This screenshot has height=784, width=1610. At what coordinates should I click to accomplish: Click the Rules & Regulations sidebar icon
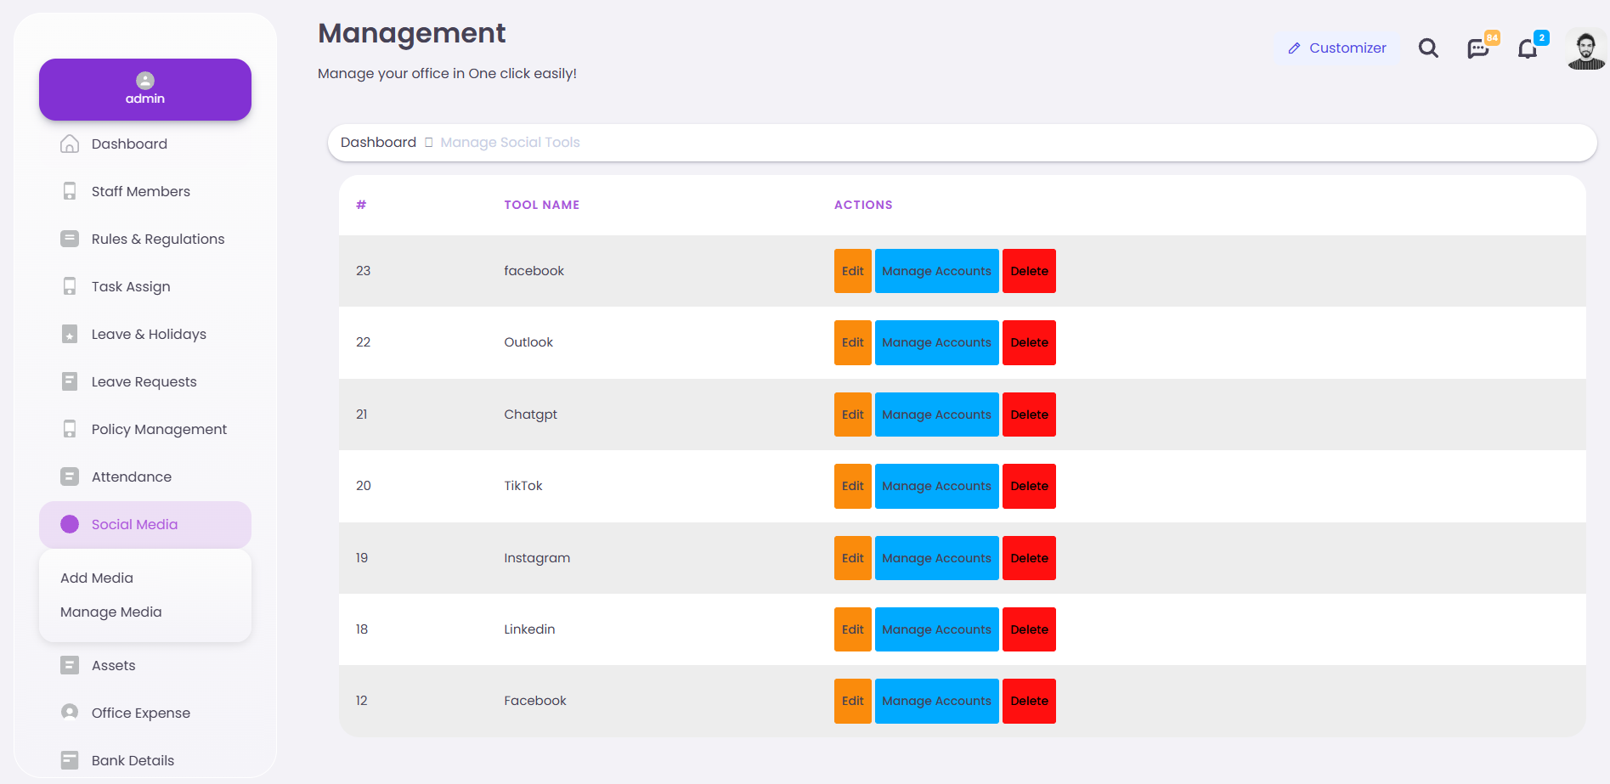[x=70, y=239]
